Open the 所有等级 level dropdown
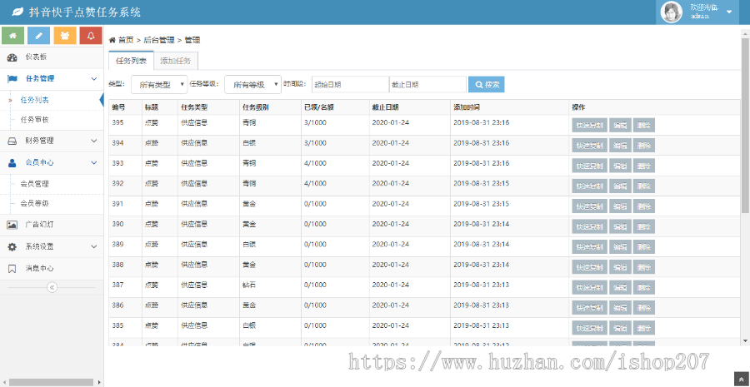 [x=253, y=85]
